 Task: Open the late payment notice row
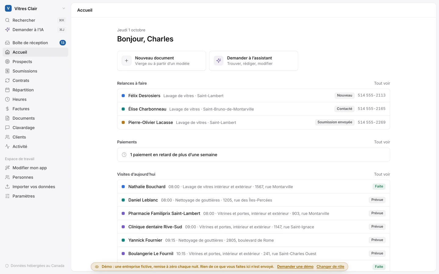[x=254, y=155]
